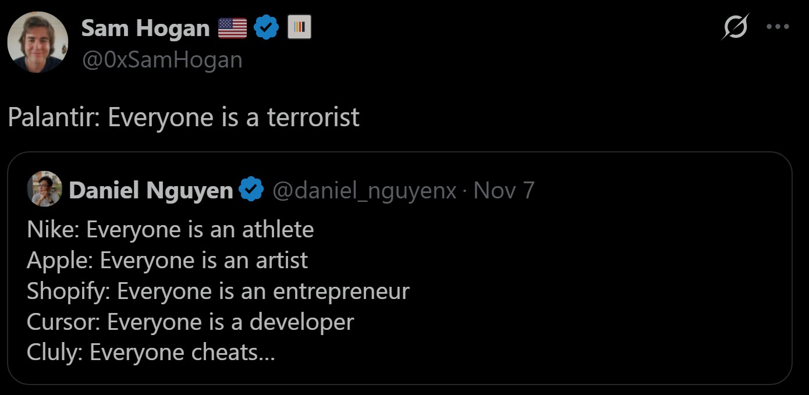This screenshot has width=809, height=395.
Task: Click the 'Apple: Everyone is an artist' line
Action: coord(167,261)
